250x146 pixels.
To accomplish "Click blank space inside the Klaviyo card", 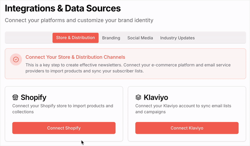I will (x=207, y=97).
